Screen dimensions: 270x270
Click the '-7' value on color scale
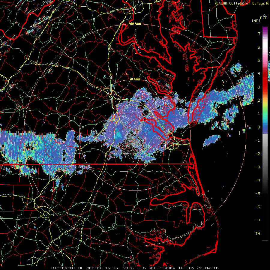258,220
